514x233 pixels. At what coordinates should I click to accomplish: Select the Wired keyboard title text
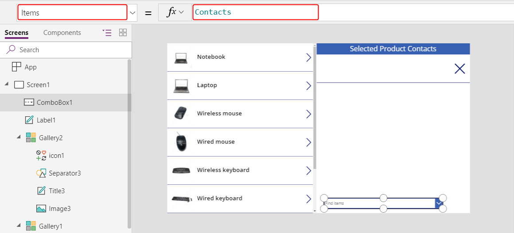tap(220, 199)
